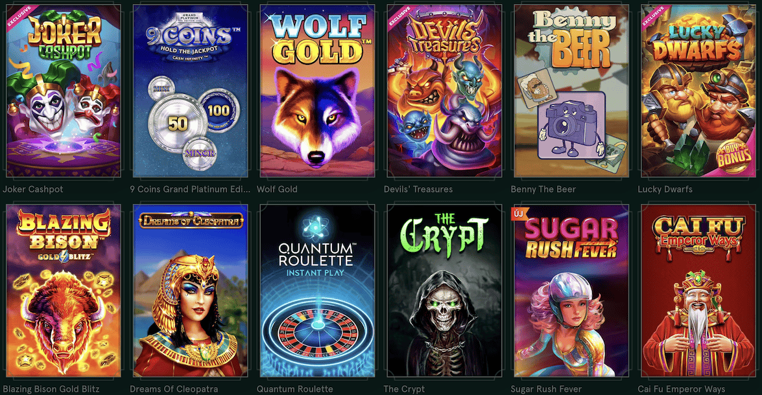762x395 pixels.
Task: Click the Exclusive ribbon on Devils' Treasures
Action: pyautogui.click(x=399, y=17)
